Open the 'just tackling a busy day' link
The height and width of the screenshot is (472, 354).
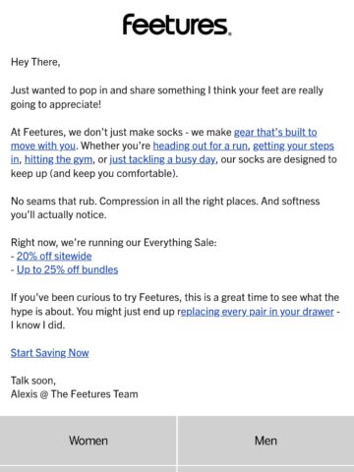tap(162, 159)
